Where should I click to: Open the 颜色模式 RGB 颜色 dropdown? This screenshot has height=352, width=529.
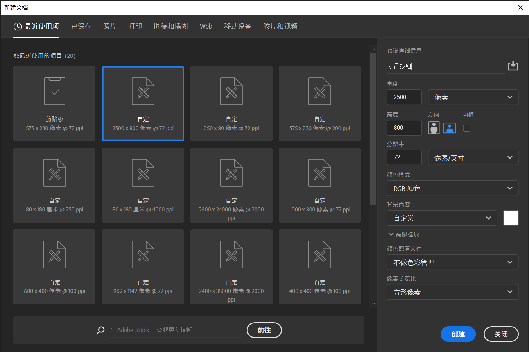(453, 188)
